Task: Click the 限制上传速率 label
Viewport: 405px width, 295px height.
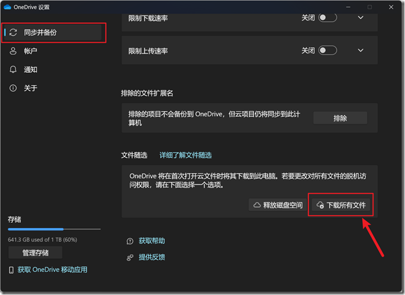Action: click(148, 51)
